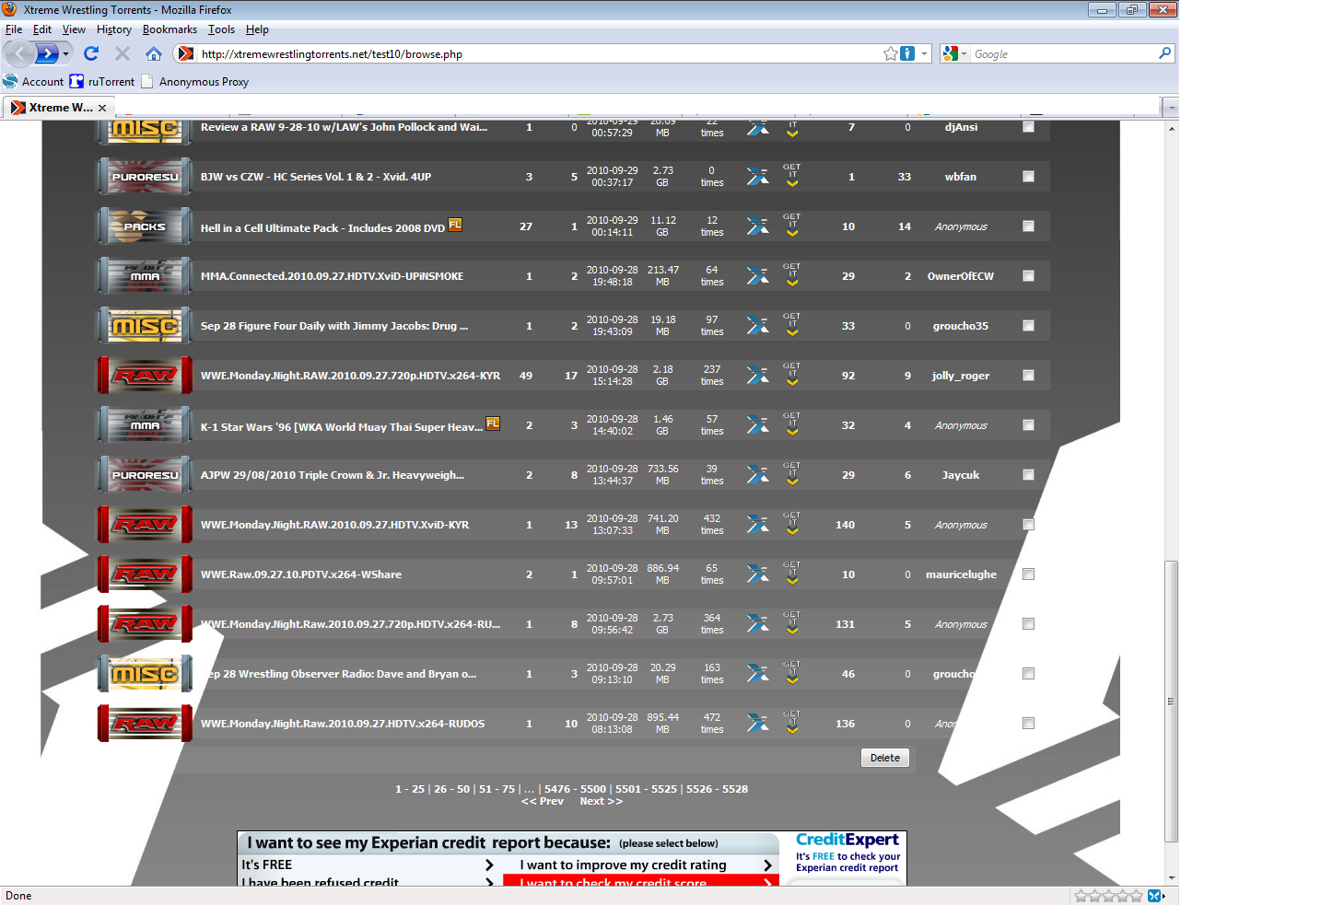Click the Delete button below the torrent list
The width and height of the screenshot is (1321, 905).
(x=885, y=758)
